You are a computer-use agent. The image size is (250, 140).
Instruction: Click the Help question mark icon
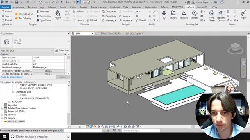[222, 2]
